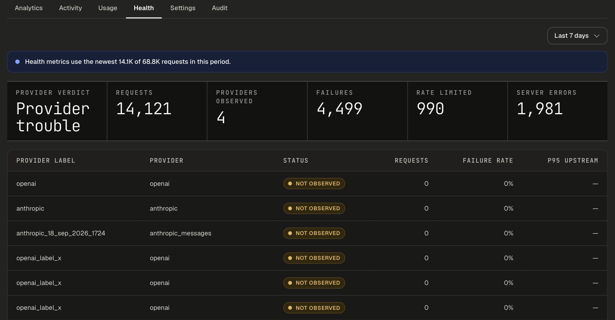Click the 4,499 failures value
The image size is (615, 320).
point(339,109)
